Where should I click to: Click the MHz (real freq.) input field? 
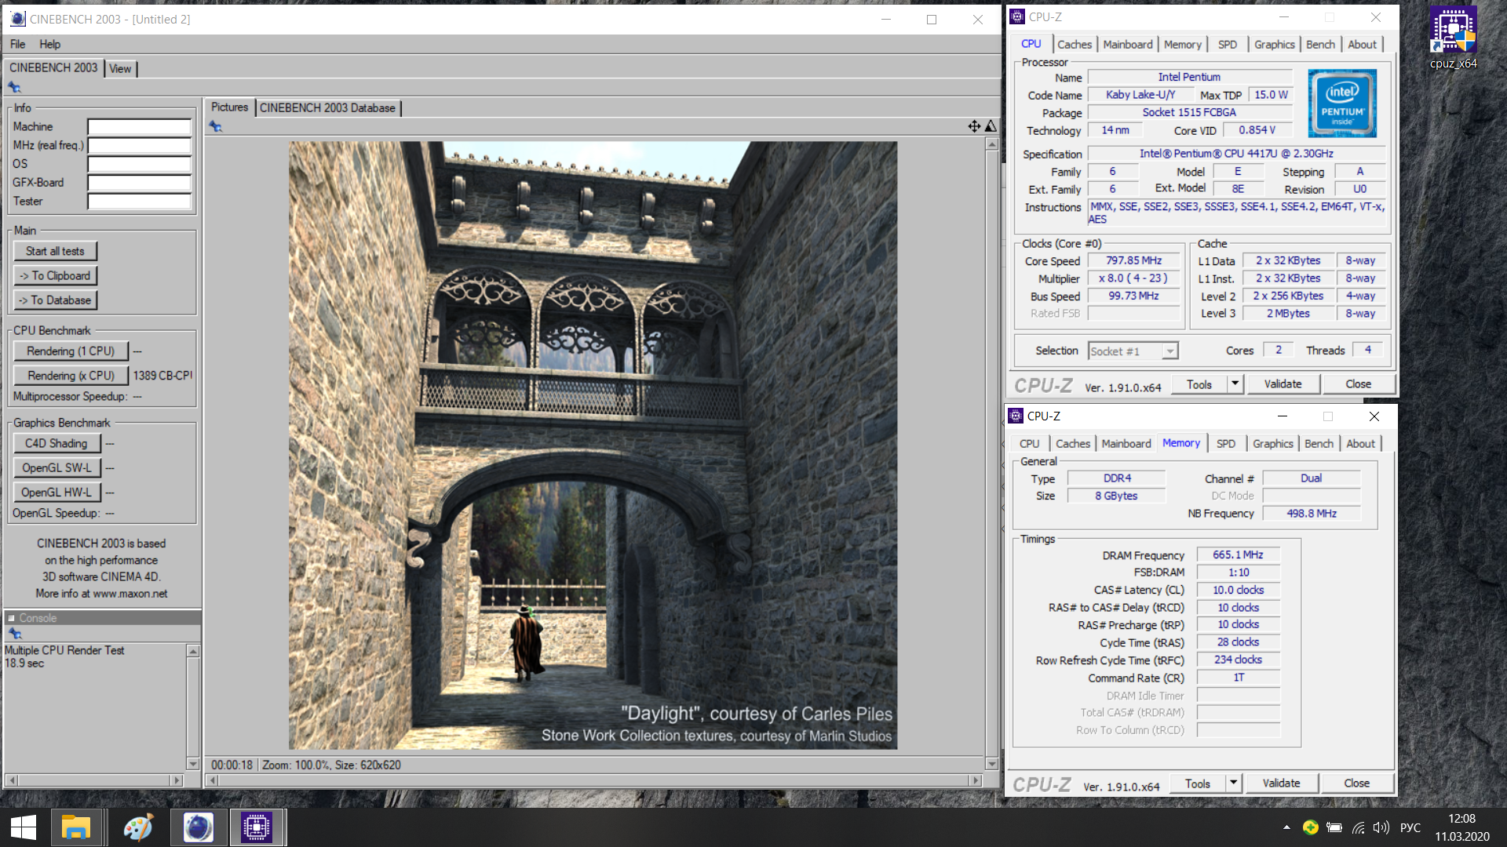[x=139, y=145]
